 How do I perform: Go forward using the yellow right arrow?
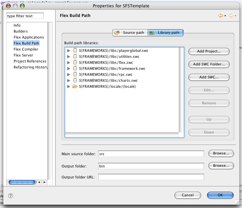click(x=231, y=16)
